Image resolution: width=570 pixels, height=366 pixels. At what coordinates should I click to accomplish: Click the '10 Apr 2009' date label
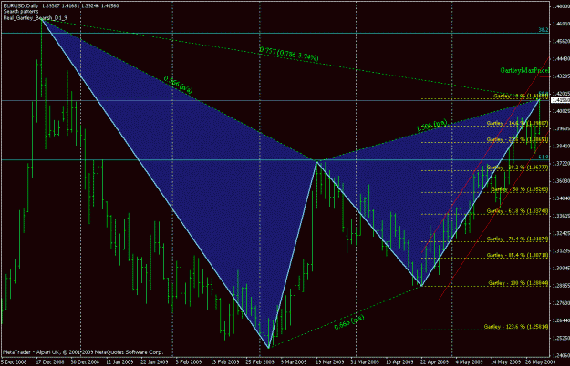[399, 362]
